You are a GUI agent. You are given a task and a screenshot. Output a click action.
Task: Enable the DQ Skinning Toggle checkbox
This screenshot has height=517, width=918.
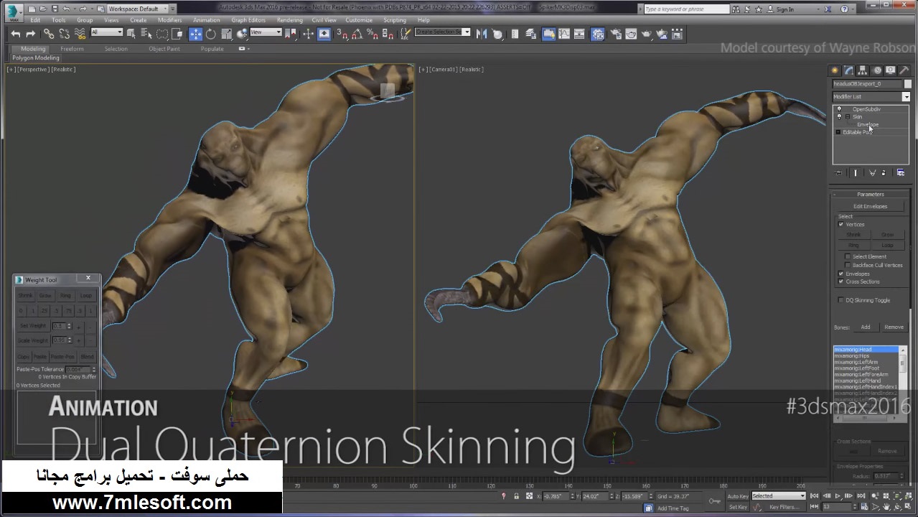coord(841,300)
